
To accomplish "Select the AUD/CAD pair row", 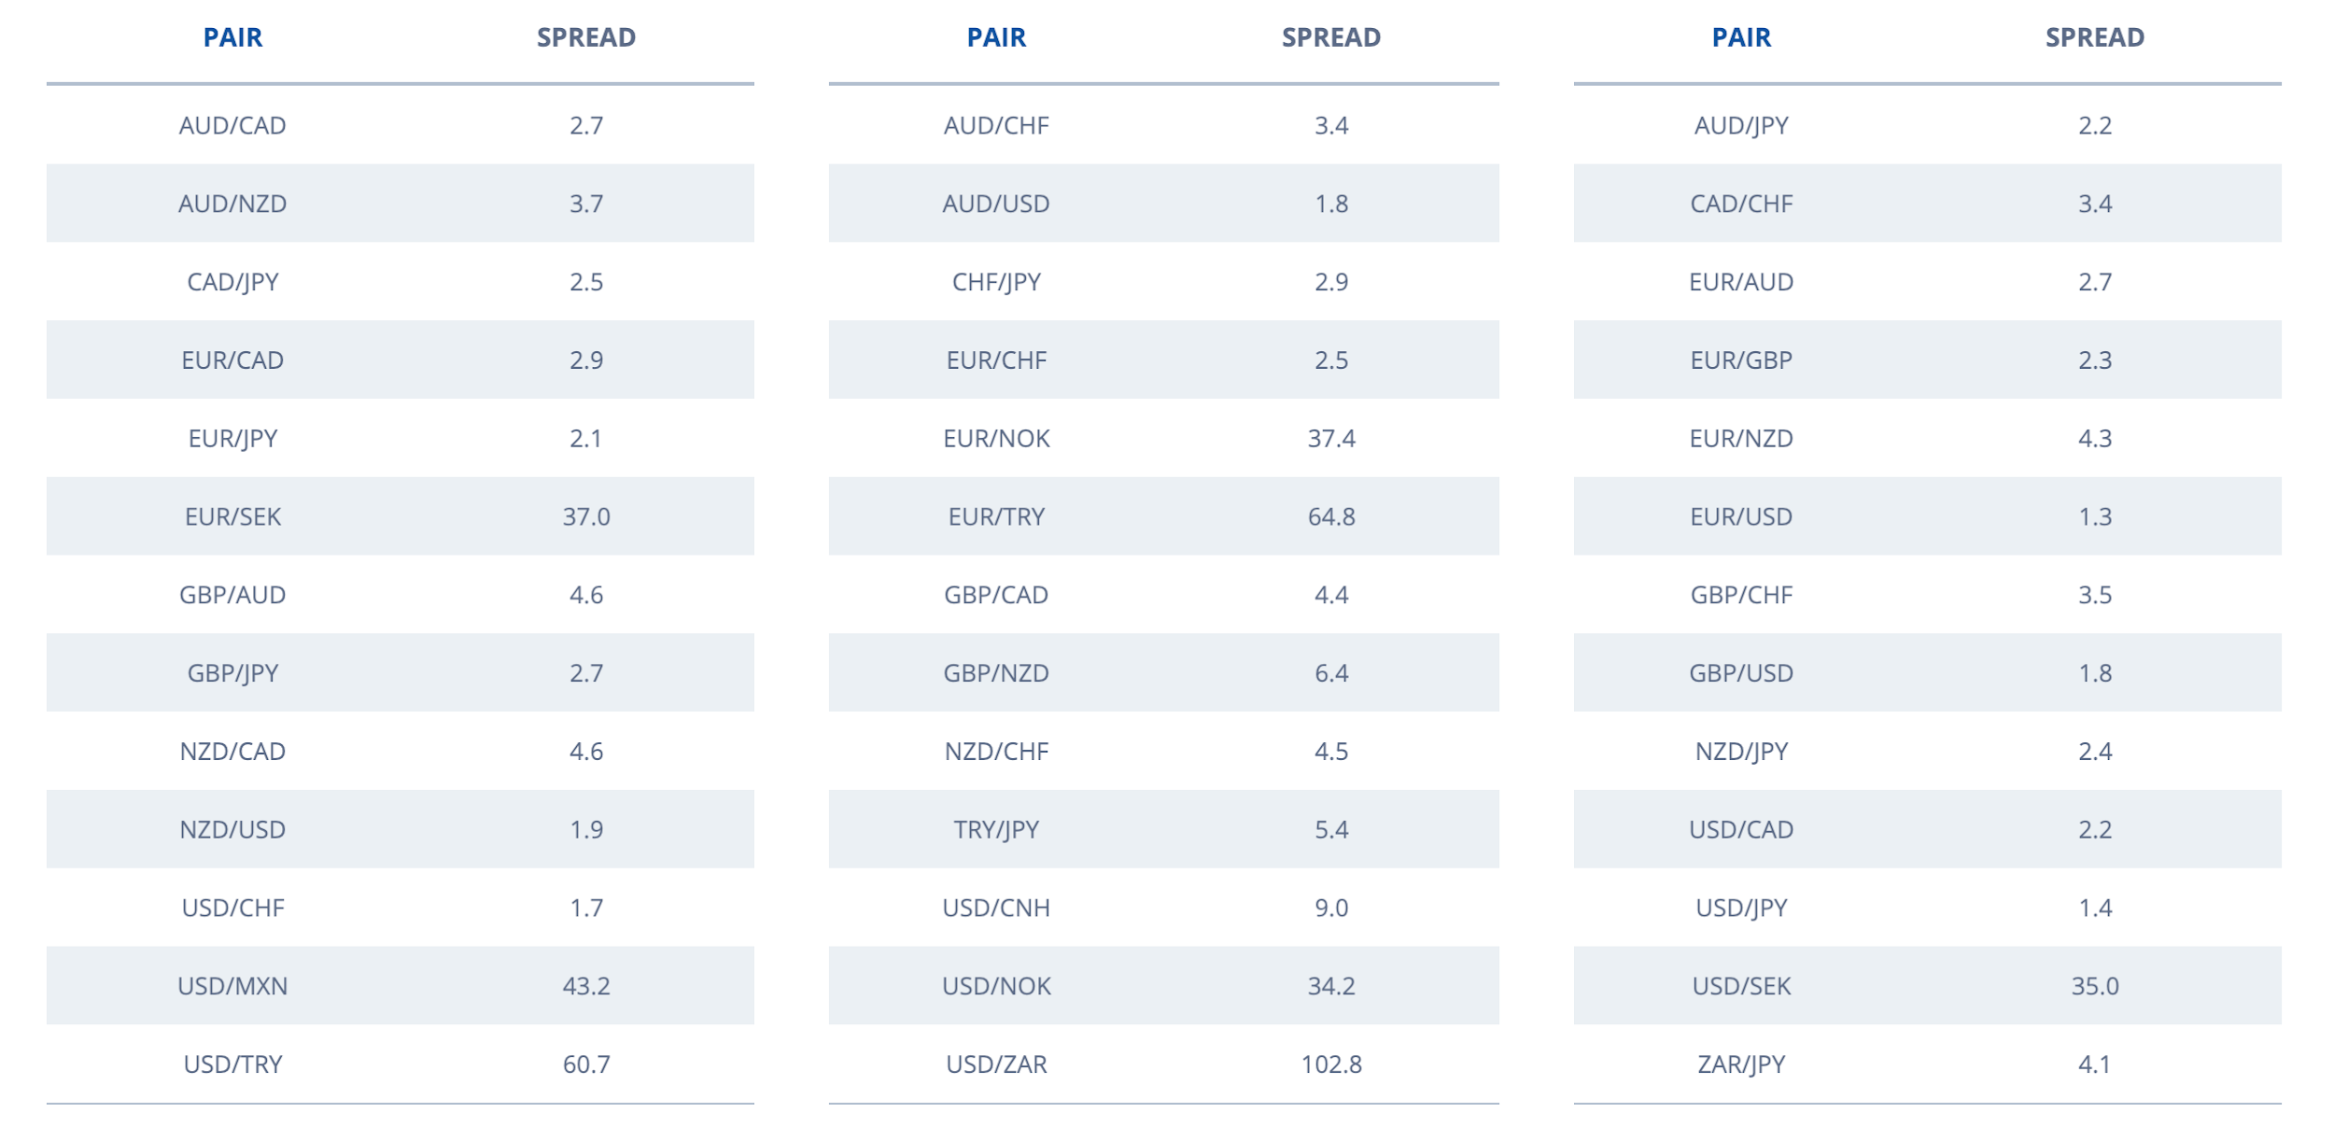I will (401, 125).
